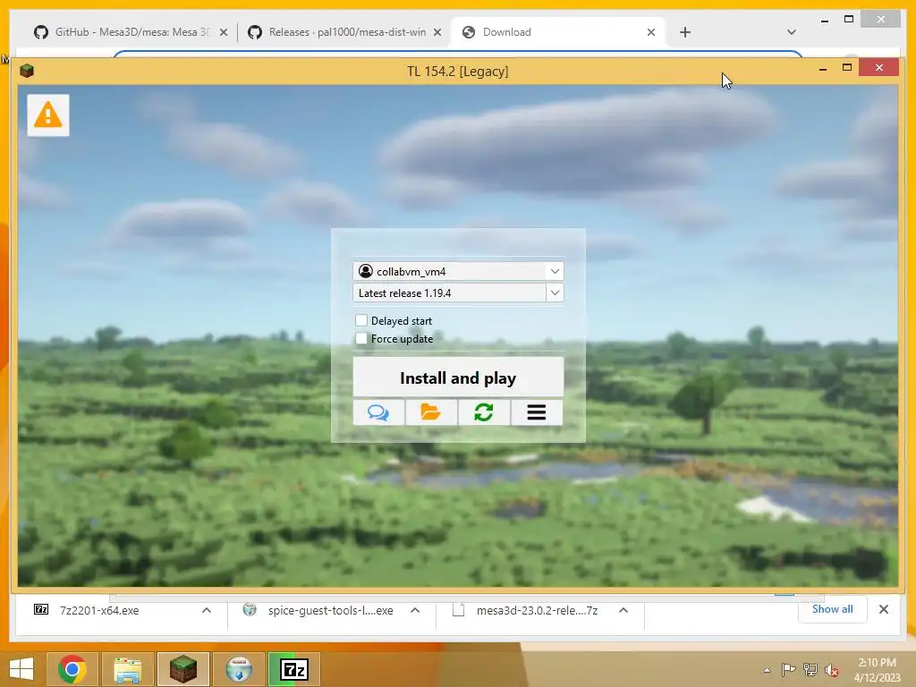Click the account avatar icon next to collabvm_vm4
The width and height of the screenshot is (916, 687).
point(366,271)
